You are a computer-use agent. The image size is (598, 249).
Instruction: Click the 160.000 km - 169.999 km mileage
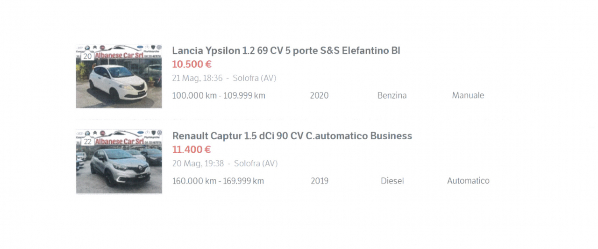pyautogui.click(x=218, y=181)
